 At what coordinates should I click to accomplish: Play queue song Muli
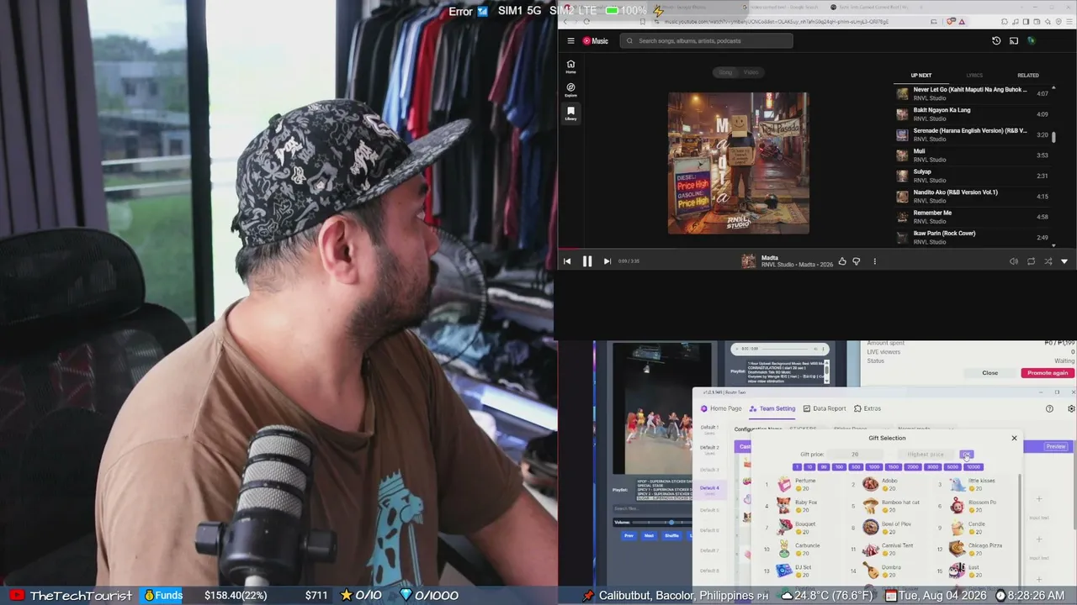[972, 155]
